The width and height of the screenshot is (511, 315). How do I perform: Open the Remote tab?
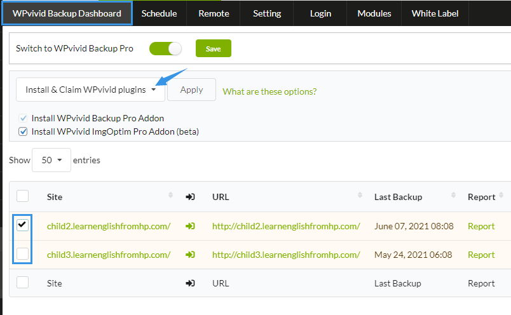tap(214, 13)
